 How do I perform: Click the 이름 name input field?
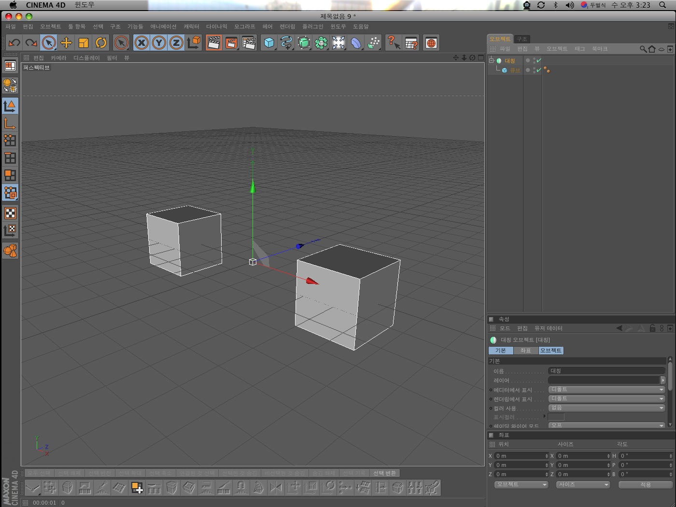607,371
